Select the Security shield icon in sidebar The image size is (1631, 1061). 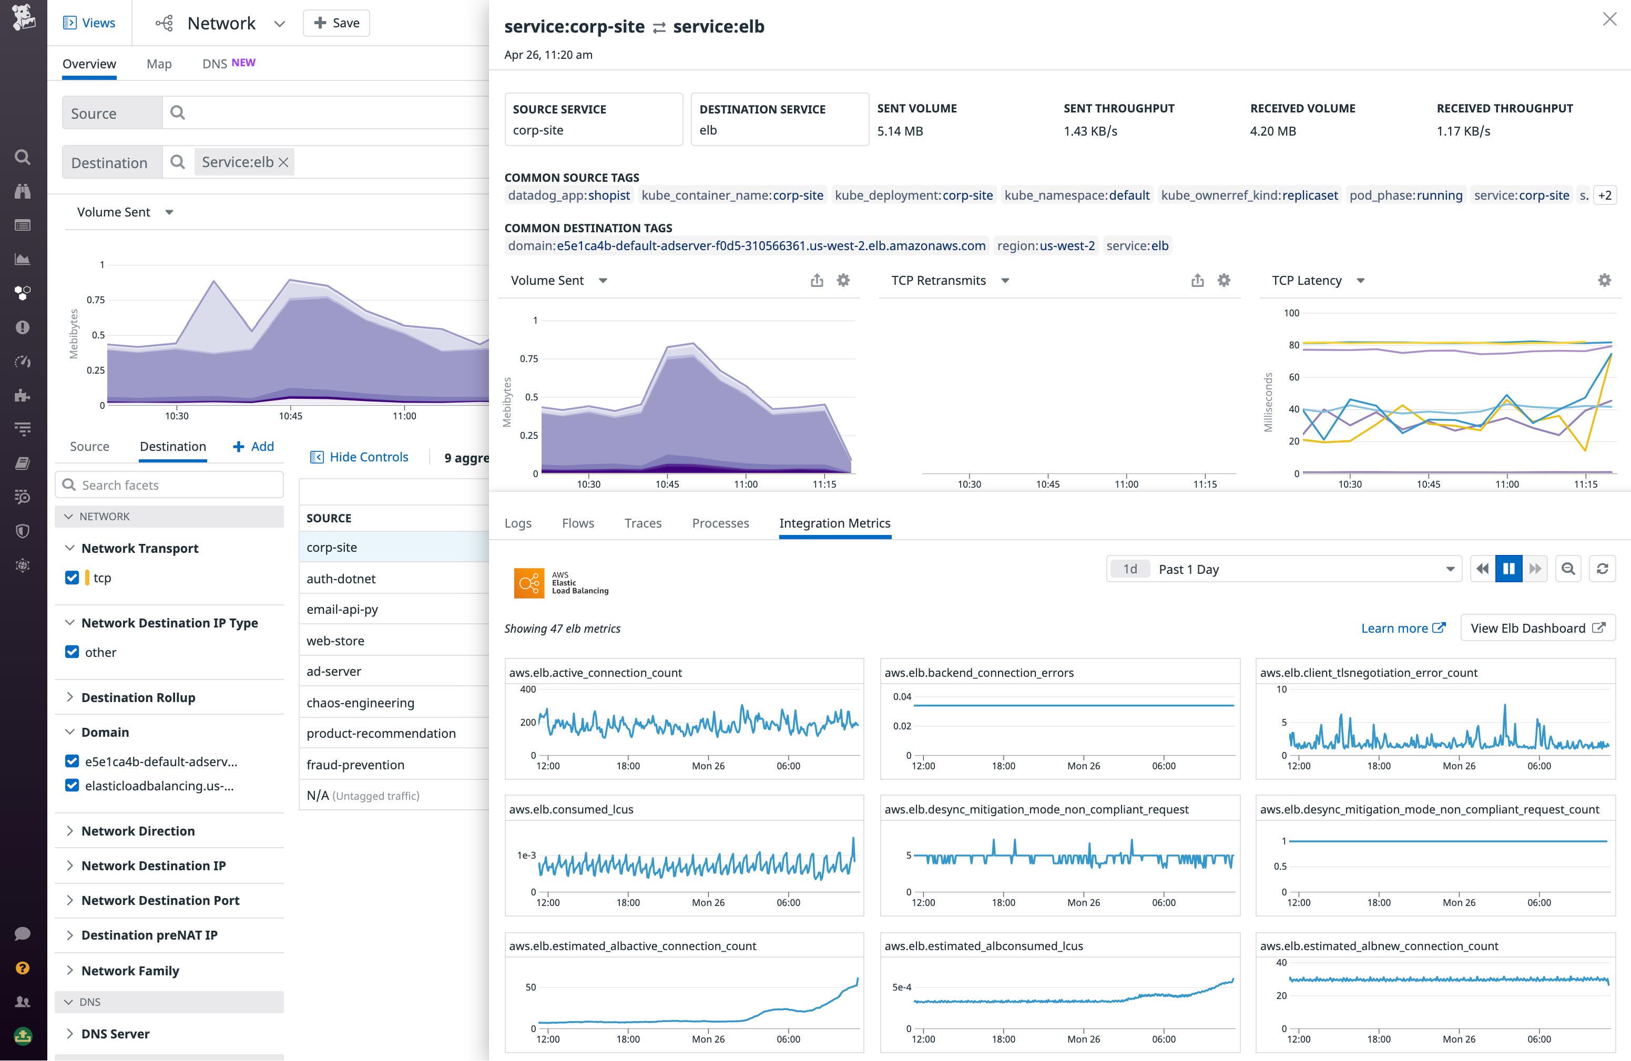coord(23,531)
